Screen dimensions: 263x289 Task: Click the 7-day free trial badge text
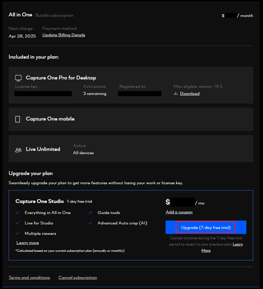[x=79, y=201]
